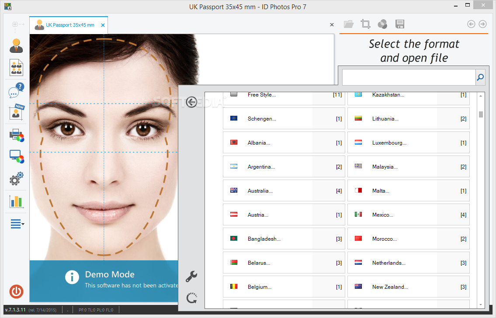Image resolution: width=496 pixels, height=318 pixels.
Task: Click the back arrow in format panel
Action: click(x=192, y=102)
